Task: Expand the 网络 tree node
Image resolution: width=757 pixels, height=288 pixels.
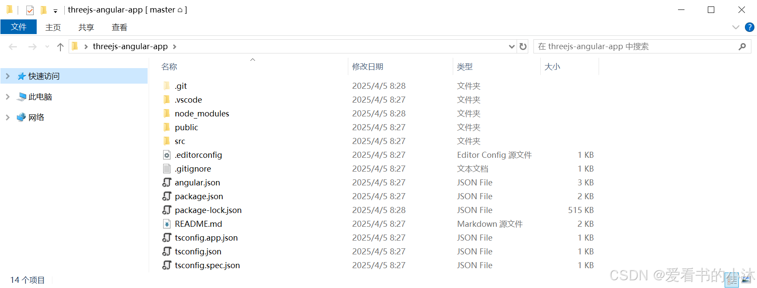Action: click(x=8, y=117)
